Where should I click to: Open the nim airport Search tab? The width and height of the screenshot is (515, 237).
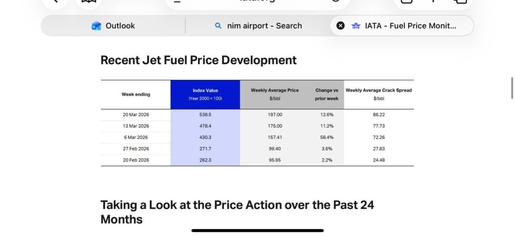(258, 26)
